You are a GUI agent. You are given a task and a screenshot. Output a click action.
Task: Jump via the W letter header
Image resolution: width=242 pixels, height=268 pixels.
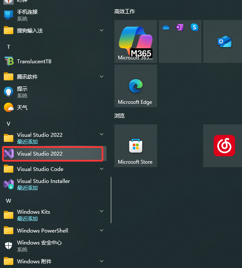point(9,200)
